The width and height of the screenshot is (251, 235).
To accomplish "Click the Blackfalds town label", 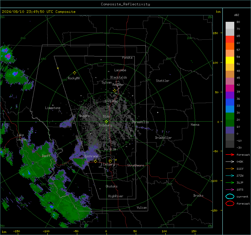I will (119, 77).
